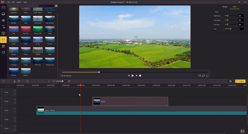Open the Export menu
The width and height of the screenshot is (248, 134).
tap(19, 2)
